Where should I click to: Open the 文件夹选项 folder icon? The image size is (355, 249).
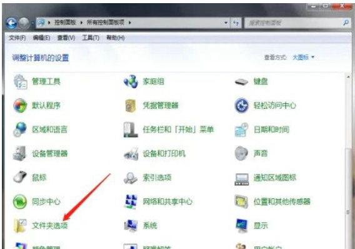point(20,226)
